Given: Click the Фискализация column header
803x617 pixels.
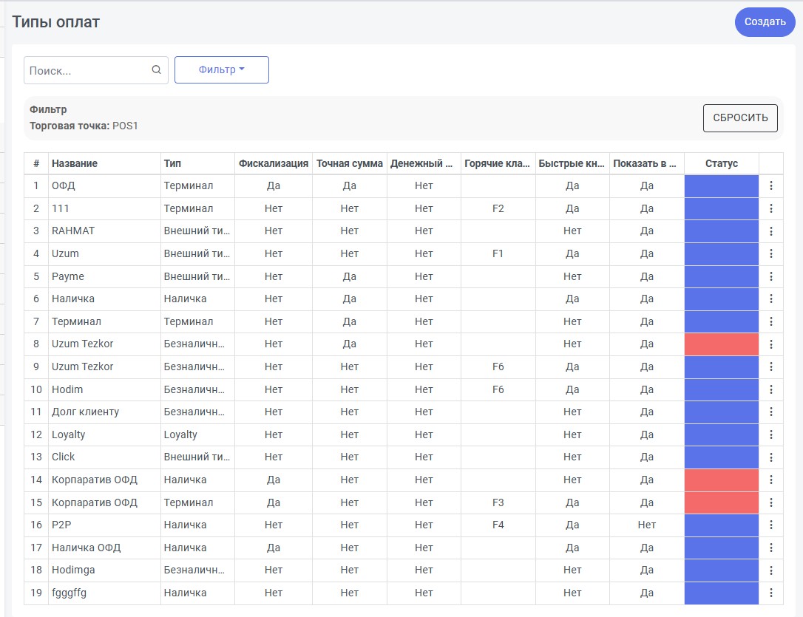Looking at the screenshot, I should pos(274,164).
